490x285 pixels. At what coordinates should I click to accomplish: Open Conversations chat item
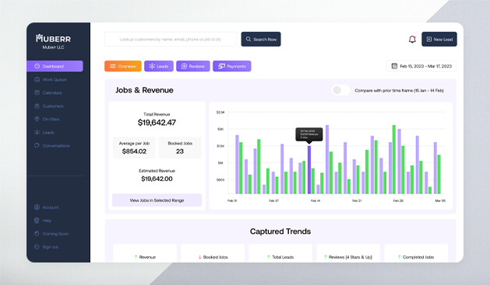(x=52, y=145)
